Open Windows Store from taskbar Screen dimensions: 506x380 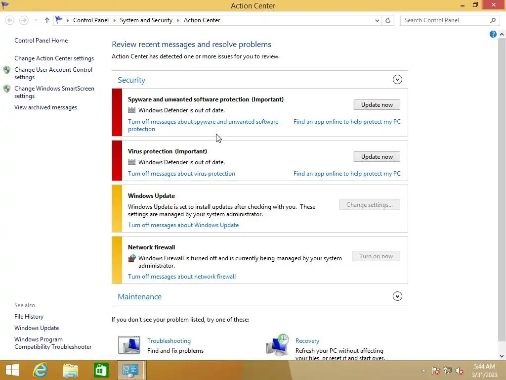click(x=101, y=370)
